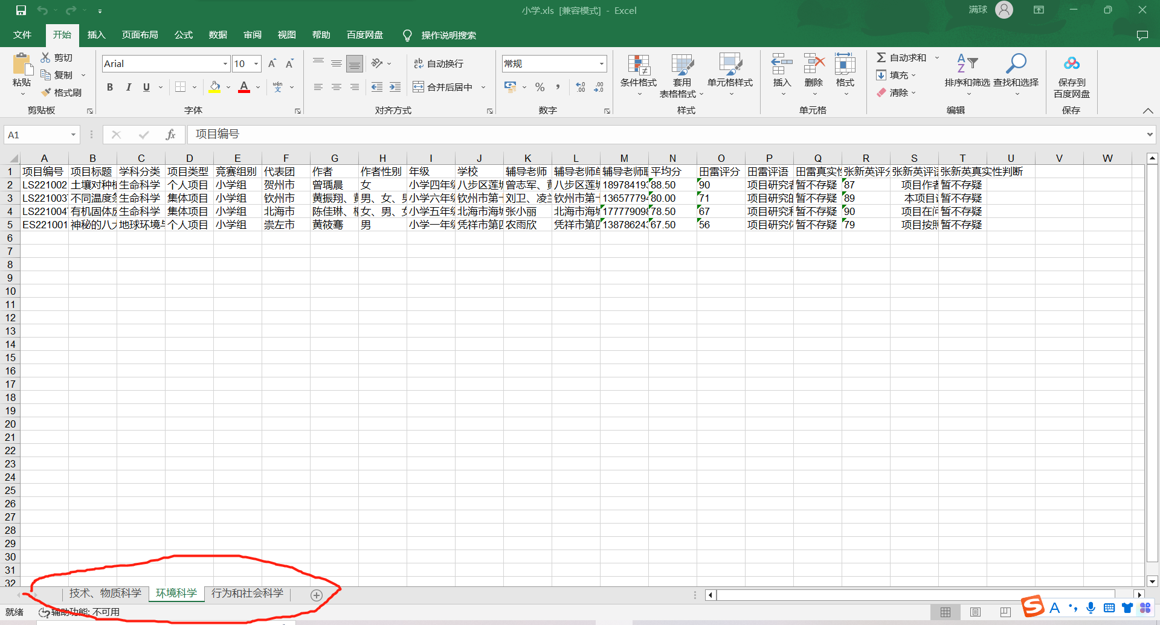Click the Delete cells icon
The width and height of the screenshot is (1160, 625).
[814, 64]
